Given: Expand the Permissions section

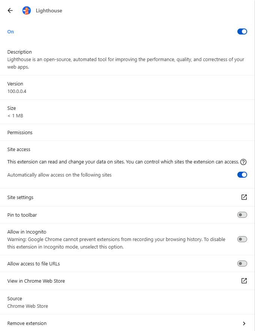Looking at the screenshot, I should coord(20,132).
